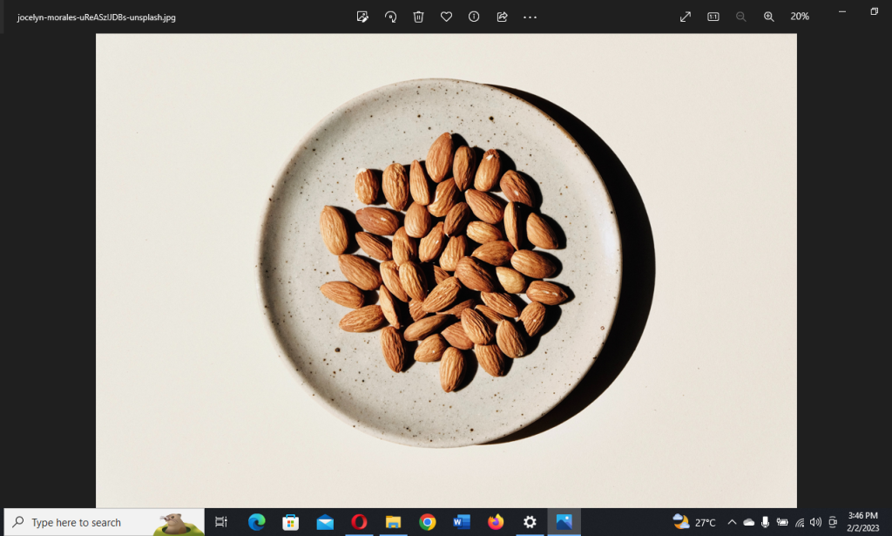Open the See more menu
The width and height of the screenshot is (892, 536).
pos(530,16)
